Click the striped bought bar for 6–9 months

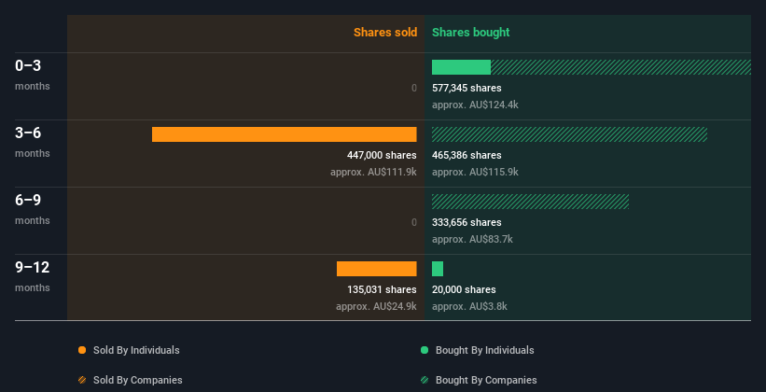[x=530, y=202]
